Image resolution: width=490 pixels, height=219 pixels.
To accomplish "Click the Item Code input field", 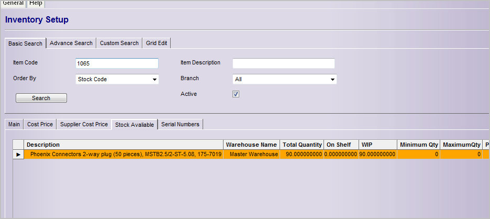I will (117, 63).
